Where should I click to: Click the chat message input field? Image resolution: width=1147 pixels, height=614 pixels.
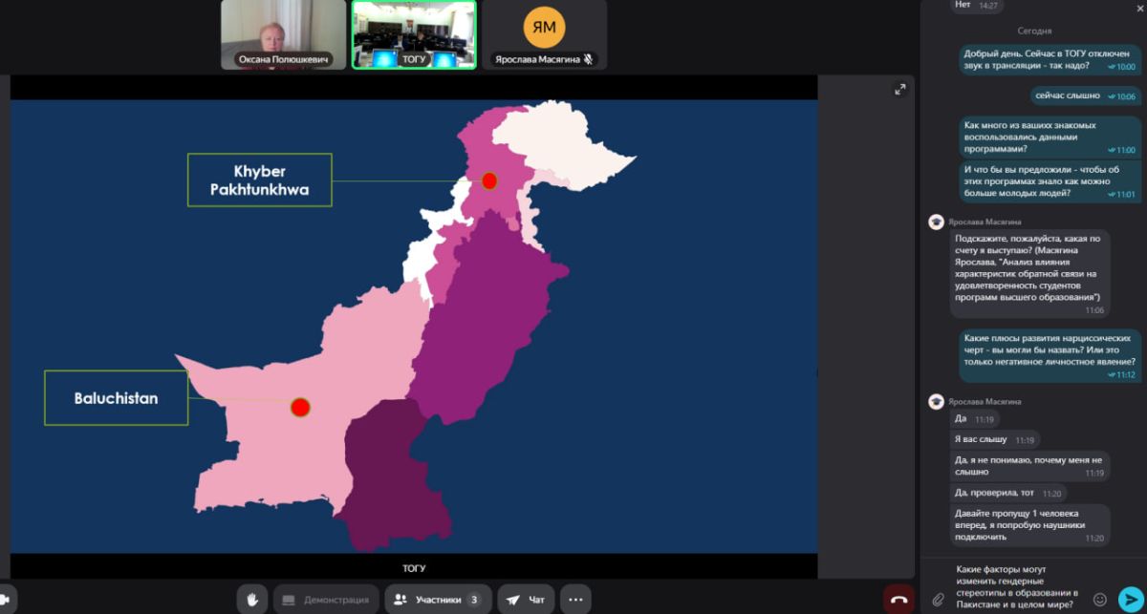coord(1018,585)
